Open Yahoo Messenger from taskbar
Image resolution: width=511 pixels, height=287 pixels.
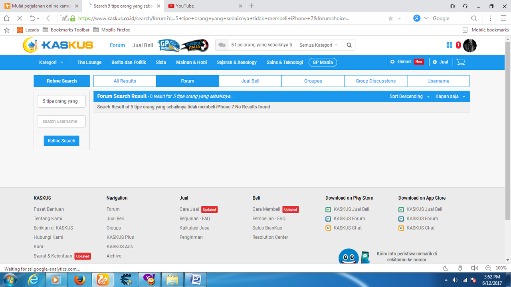[x=149, y=280]
